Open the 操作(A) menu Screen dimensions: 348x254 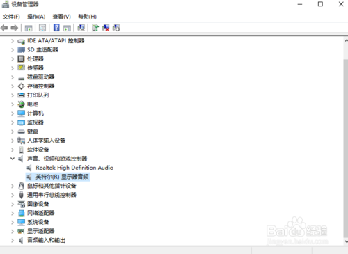click(x=36, y=17)
